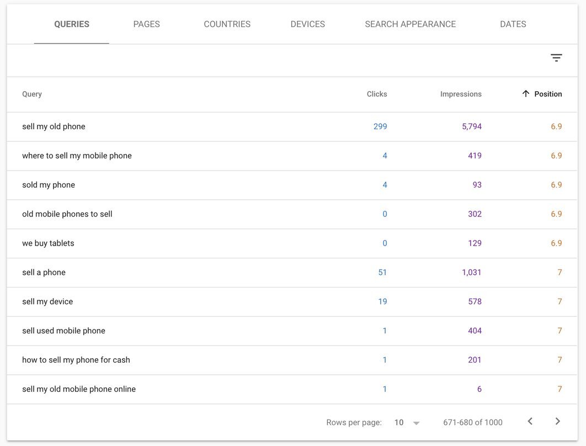Open the 'sell a phone' query
This screenshot has height=446, width=586.
point(44,273)
